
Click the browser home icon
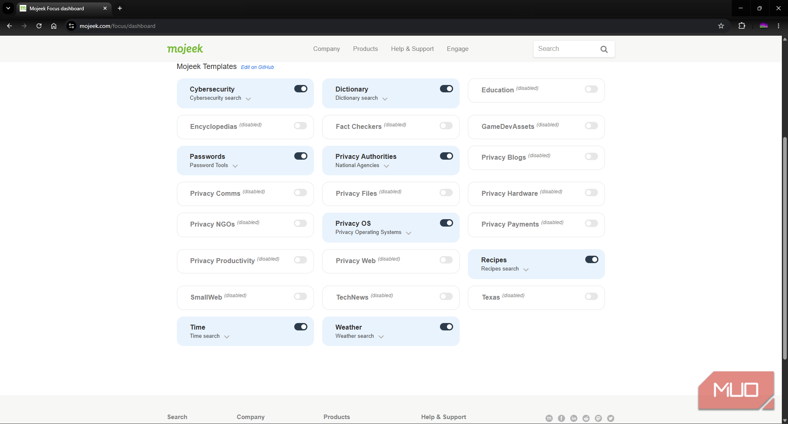(54, 26)
